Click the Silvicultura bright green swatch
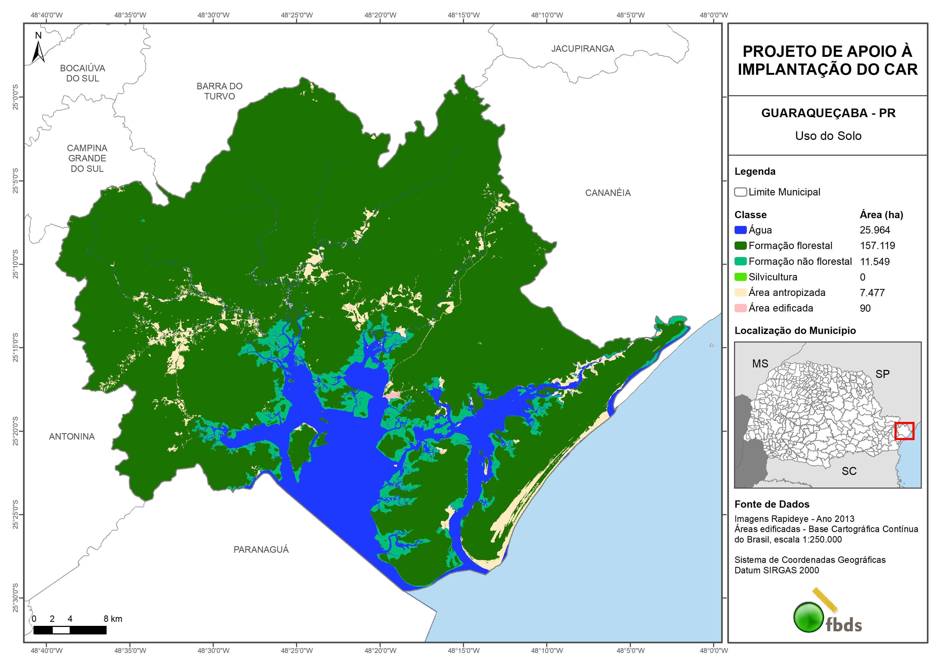The width and height of the screenshot is (940, 665). click(x=740, y=277)
